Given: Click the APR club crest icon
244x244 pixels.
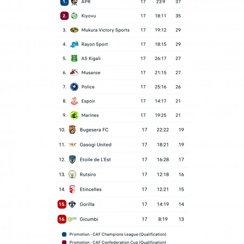Looking at the screenshot, I should (x=74, y=2).
